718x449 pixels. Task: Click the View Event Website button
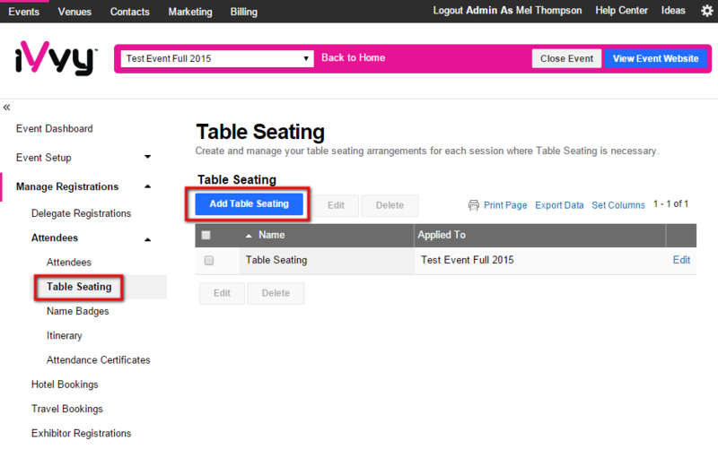tap(656, 58)
